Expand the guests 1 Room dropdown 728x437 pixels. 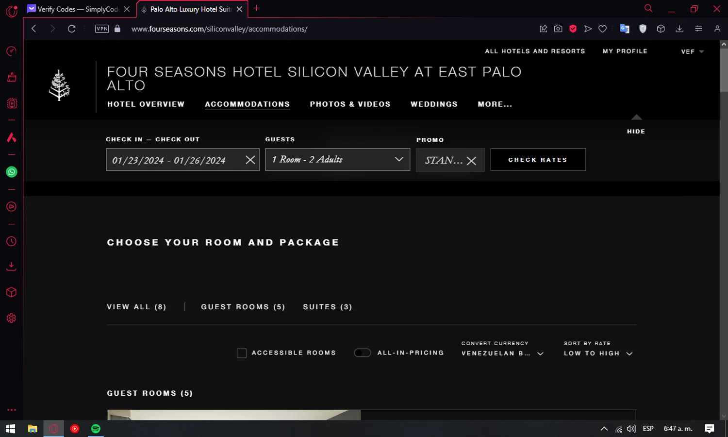click(337, 159)
